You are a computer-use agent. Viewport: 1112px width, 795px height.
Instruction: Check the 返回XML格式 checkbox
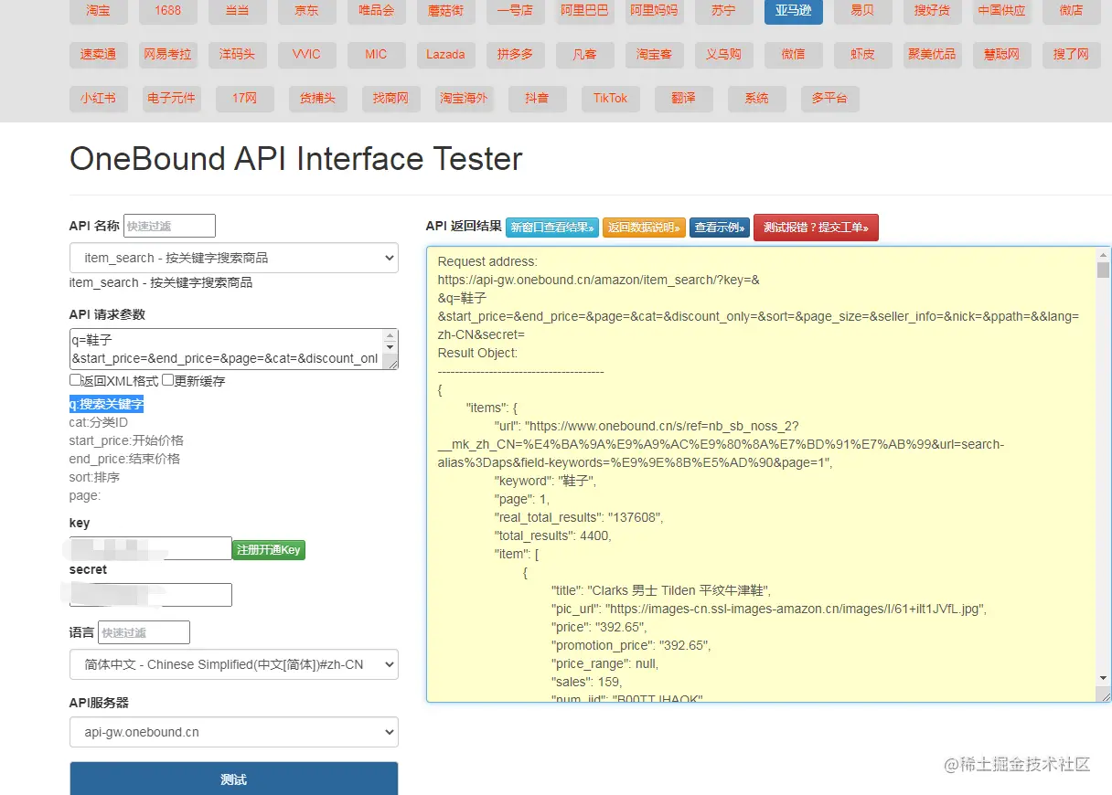click(x=75, y=380)
